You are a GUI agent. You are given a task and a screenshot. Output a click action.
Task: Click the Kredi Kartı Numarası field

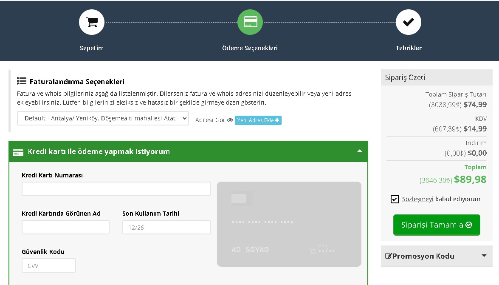(x=116, y=189)
